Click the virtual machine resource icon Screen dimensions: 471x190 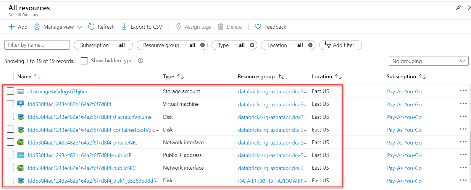(21, 104)
